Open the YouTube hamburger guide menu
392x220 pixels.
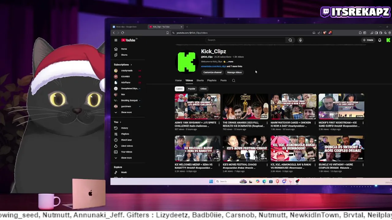click(x=116, y=40)
